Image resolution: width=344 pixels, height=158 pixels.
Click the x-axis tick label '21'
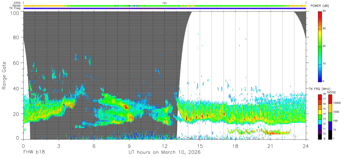click(x=270, y=146)
